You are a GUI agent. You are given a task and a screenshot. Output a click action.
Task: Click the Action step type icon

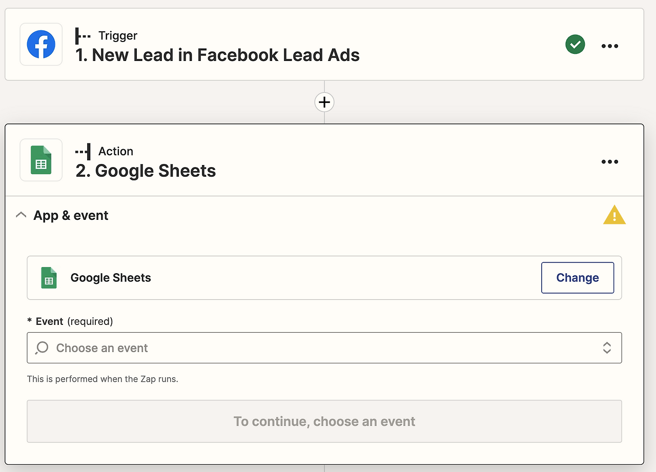(x=83, y=151)
